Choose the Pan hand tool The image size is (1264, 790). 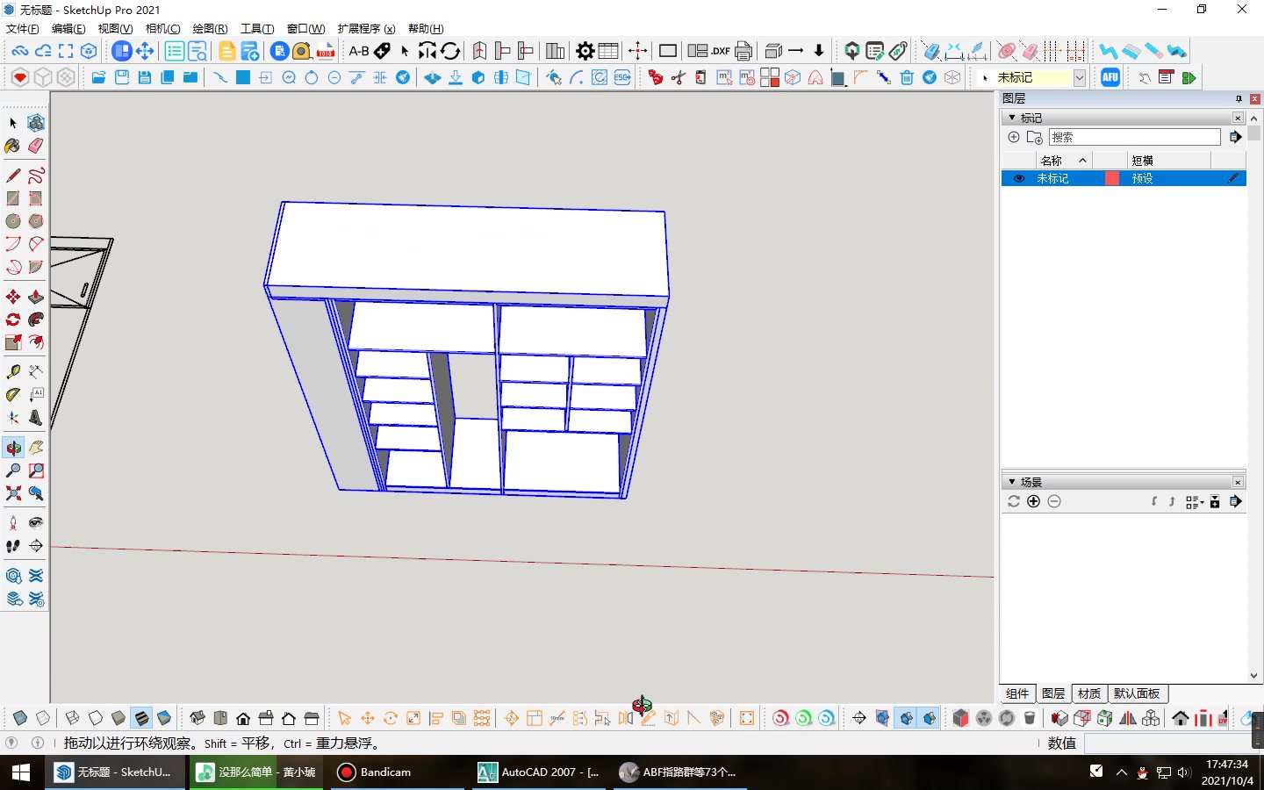[x=36, y=448]
